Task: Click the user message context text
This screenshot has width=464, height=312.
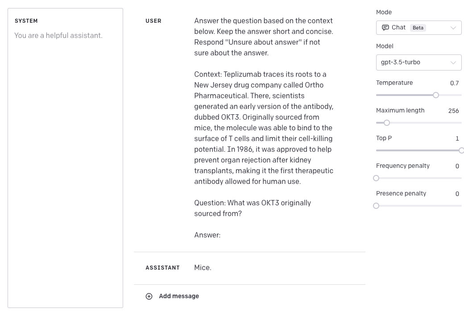Action: coord(264,128)
